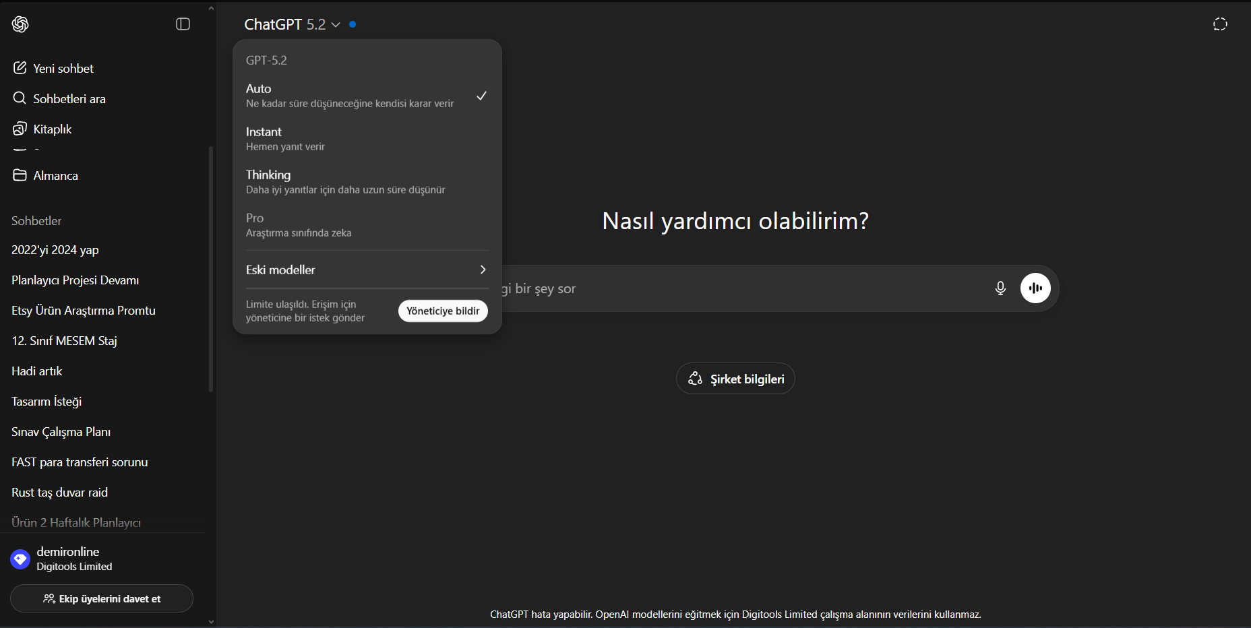
Task: Click the Yöneticiye bildir button
Action: click(x=443, y=311)
